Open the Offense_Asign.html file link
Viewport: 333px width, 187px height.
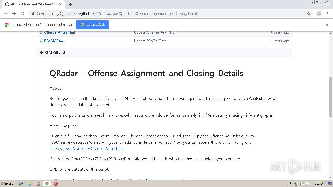click(x=60, y=32)
